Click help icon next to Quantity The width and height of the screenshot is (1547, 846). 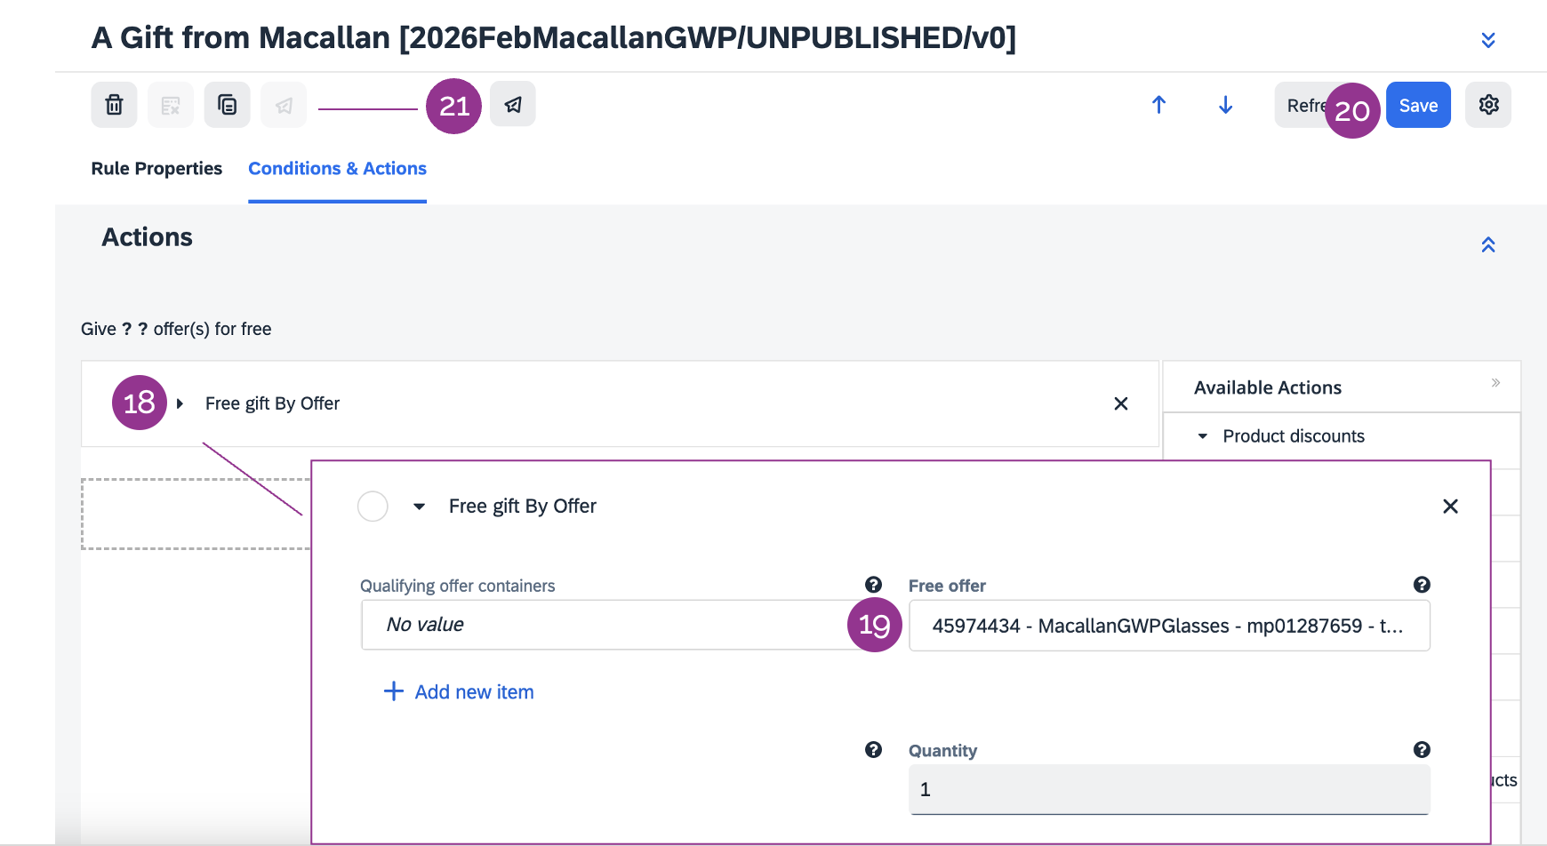coord(1422,750)
